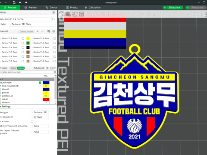Image resolution: width=207 pixels, height=155 pixels.
Task: Open dropdown arrow beside Print plate
Action: tap(187, 8)
